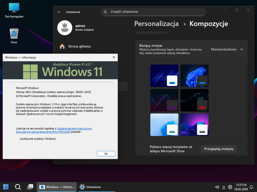Click the Znajdź ustawienie search field
The width and height of the screenshot is (257, 192).
[x=154, y=12]
